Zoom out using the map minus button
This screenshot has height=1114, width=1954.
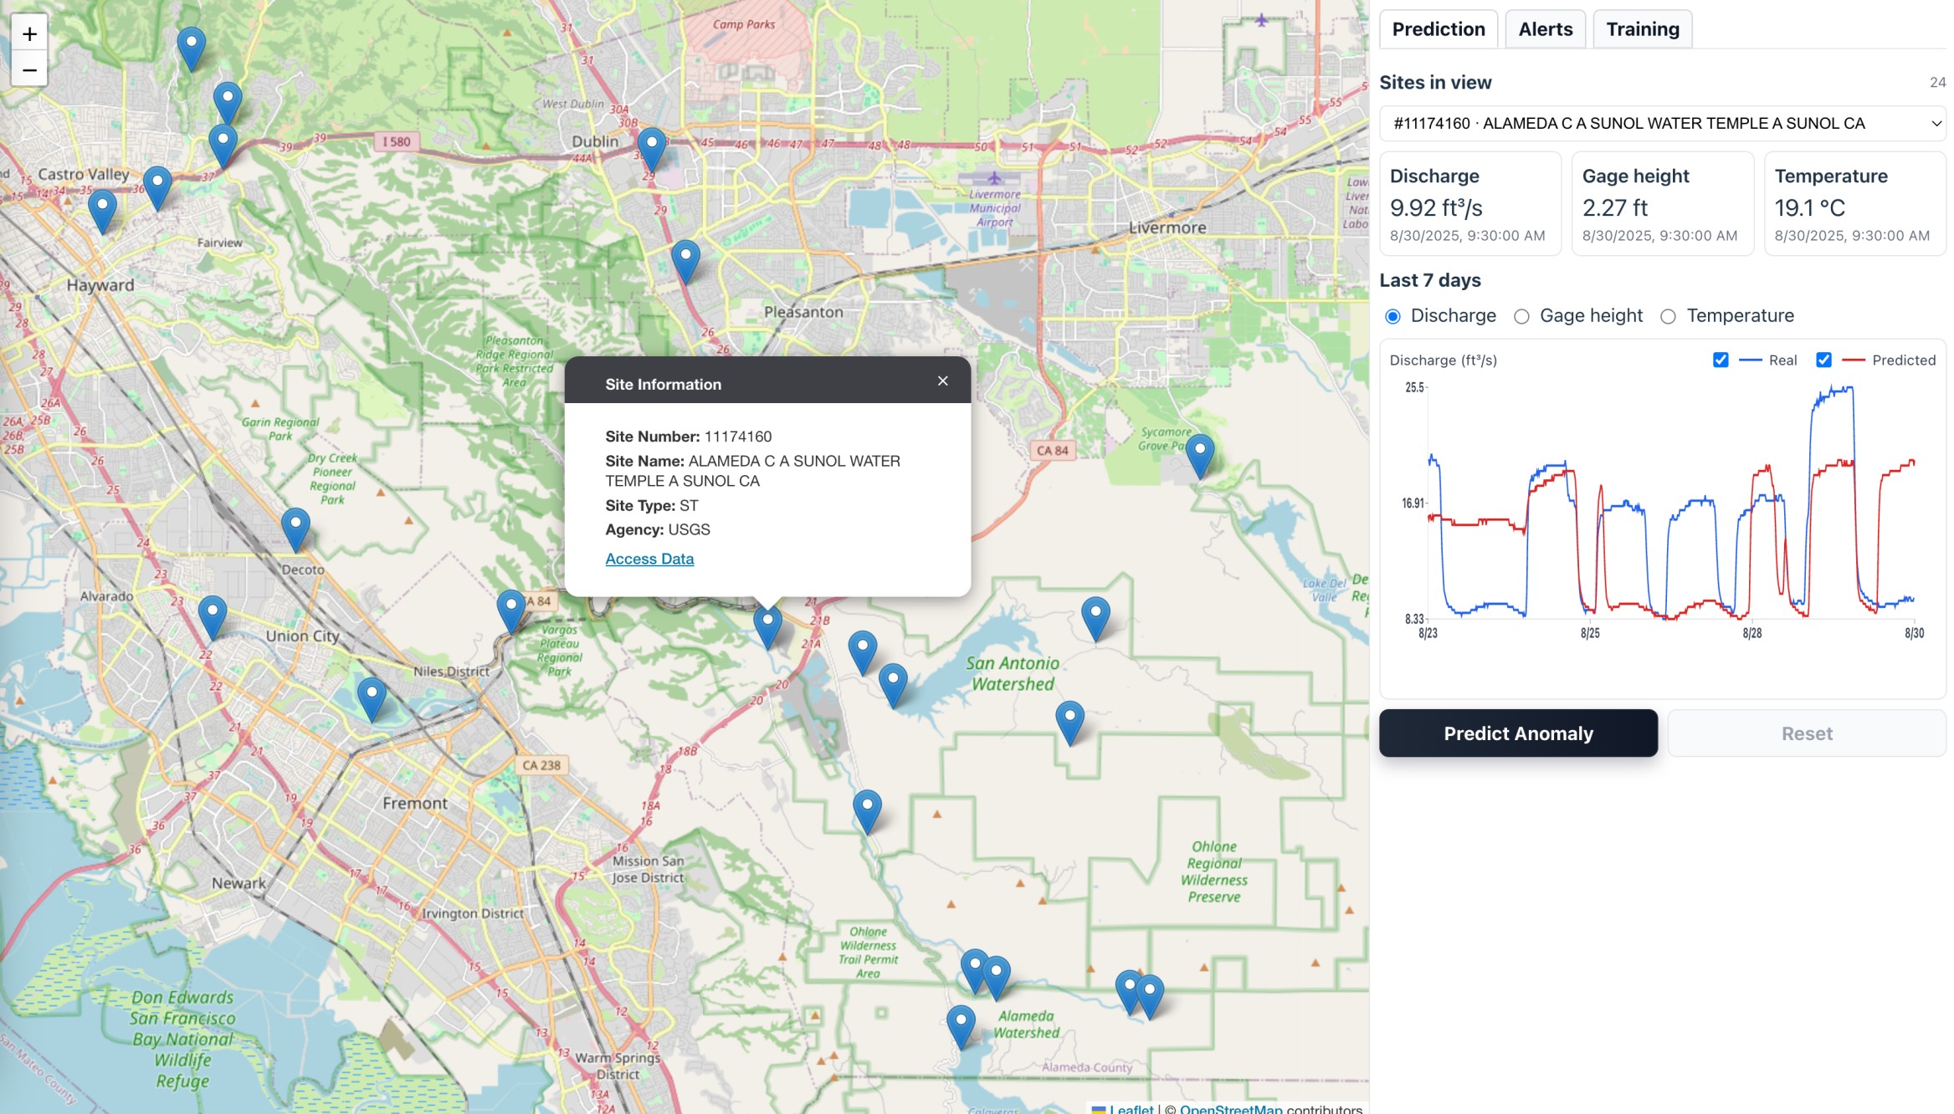click(x=29, y=70)
